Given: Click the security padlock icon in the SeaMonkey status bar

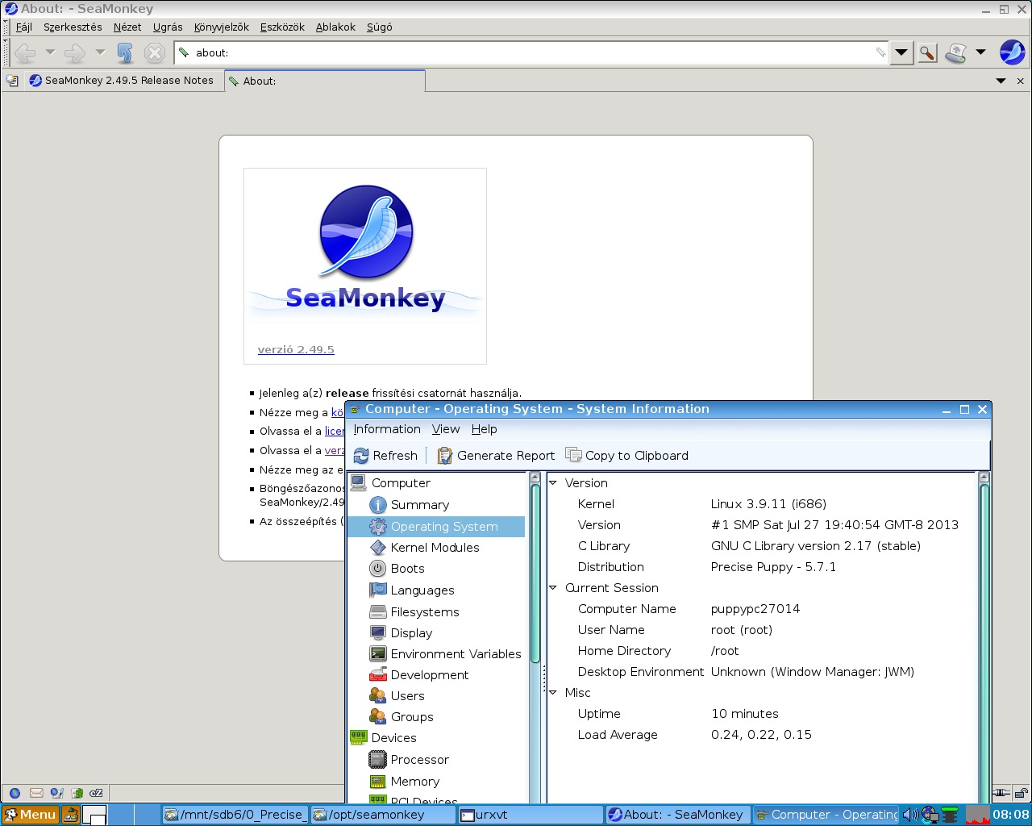Looking at the screenshot, I should pos(1021,793).
